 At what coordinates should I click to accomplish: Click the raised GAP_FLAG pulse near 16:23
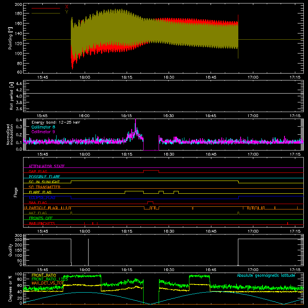(x=151, y=171)
